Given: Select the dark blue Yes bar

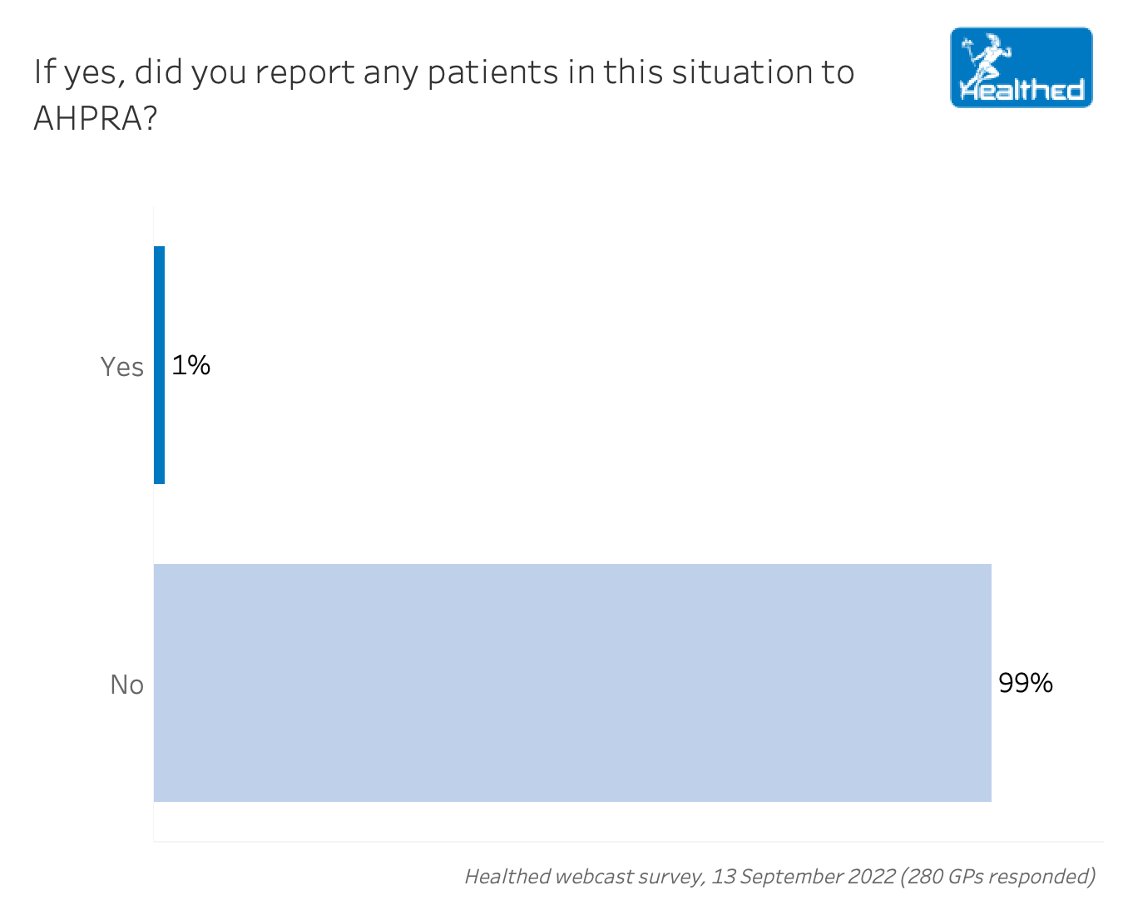Looking at the screenshot, I should (x=159, y=364).
